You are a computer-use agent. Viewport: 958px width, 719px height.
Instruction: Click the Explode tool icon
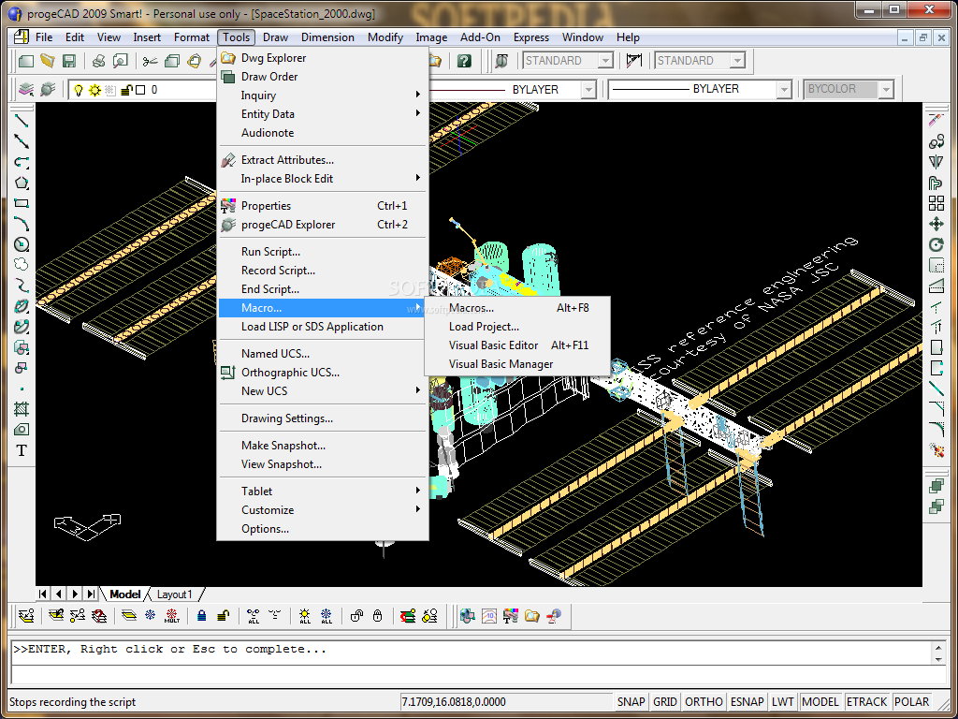point(936,450)
